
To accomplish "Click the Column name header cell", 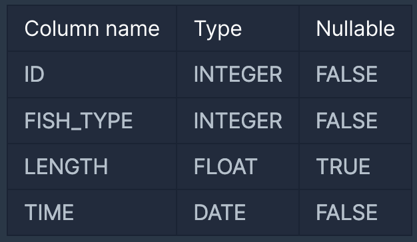I will 92,28.
